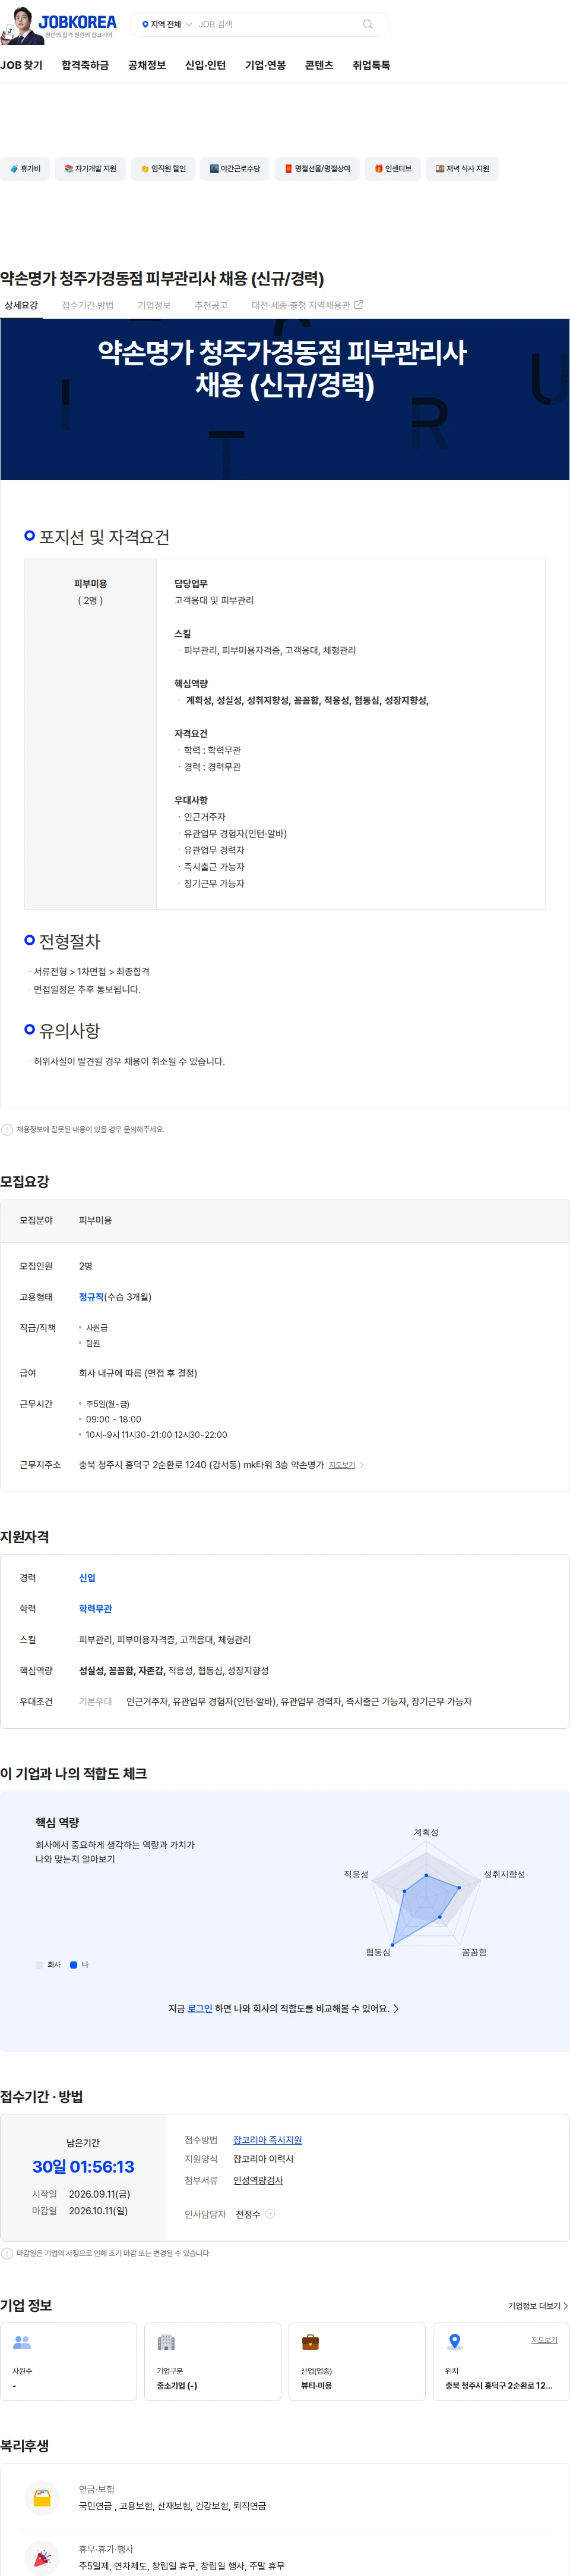Click the 정규직 employment type link

point(91,1297)
